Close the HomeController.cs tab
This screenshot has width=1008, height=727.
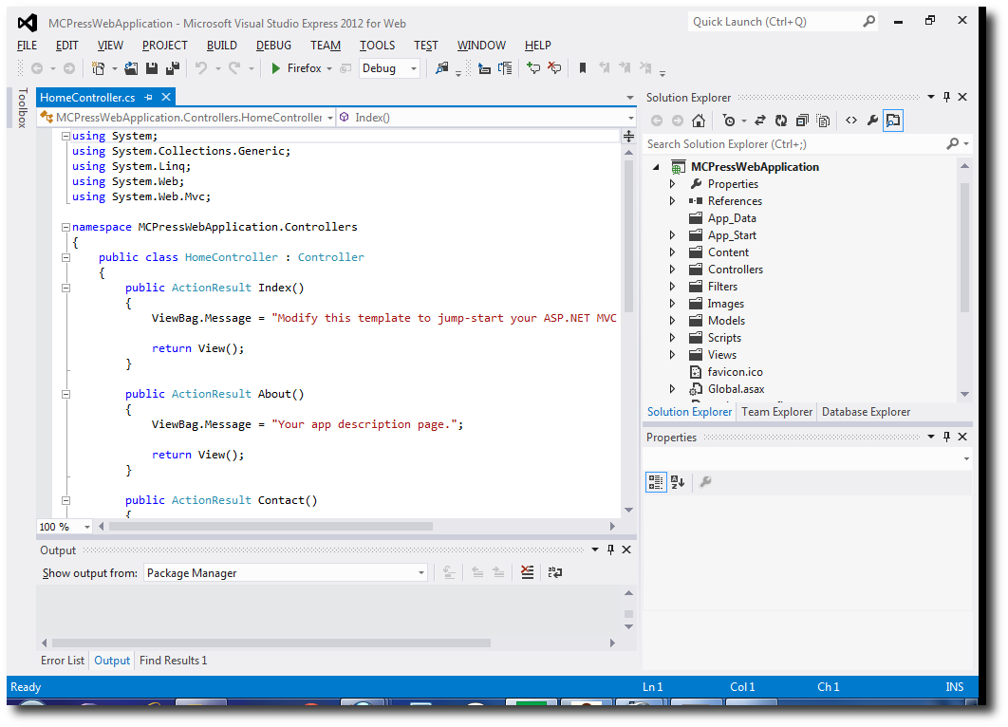click(166, 97)
